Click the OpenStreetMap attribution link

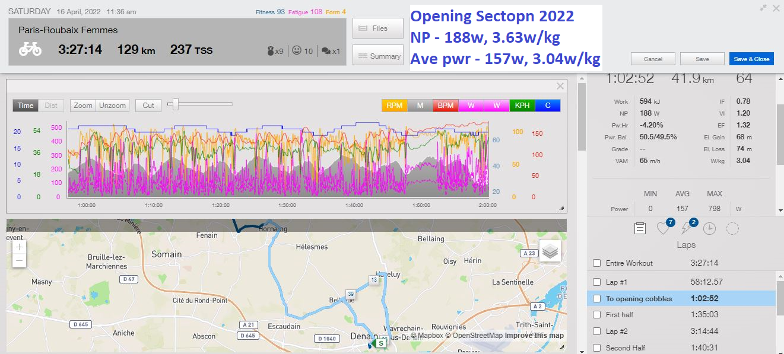[x=474, y=336]
